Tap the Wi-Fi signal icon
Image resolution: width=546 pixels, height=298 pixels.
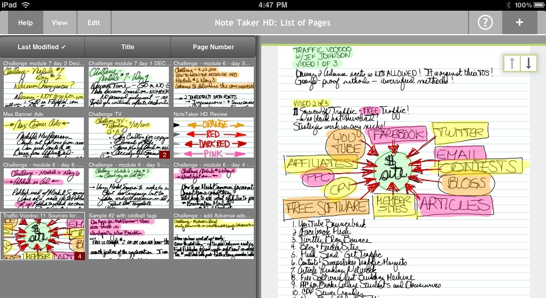(26, 5)
